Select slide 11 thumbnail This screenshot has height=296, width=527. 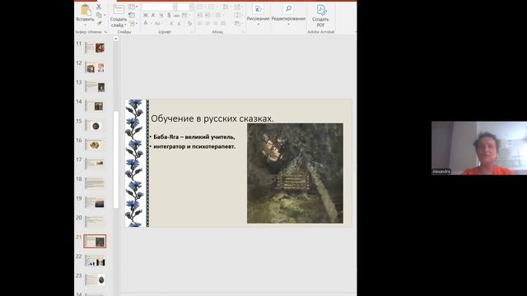coord(95,48)
